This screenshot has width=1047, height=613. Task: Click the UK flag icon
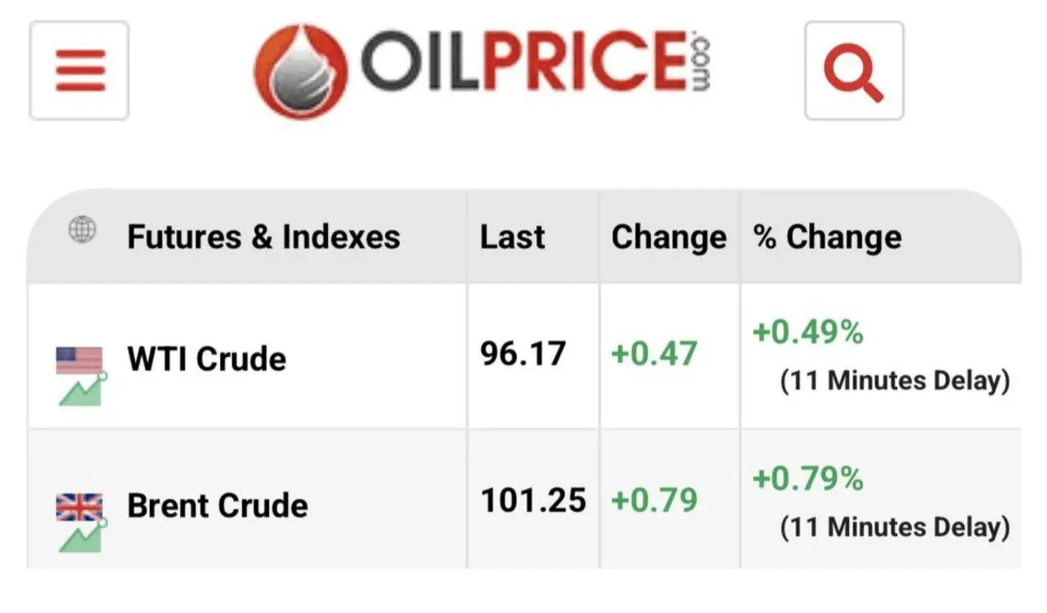coord(79,507)
